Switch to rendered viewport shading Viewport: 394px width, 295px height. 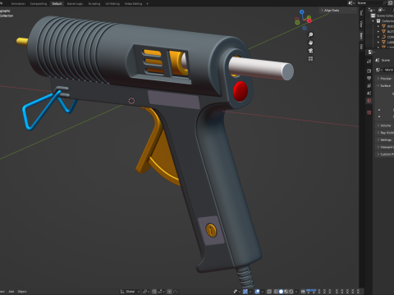click(291, 292)
